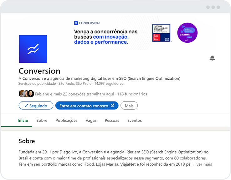
Task: Open Fabiane e mais 22 conexões link
Action: tap(74, 94)
